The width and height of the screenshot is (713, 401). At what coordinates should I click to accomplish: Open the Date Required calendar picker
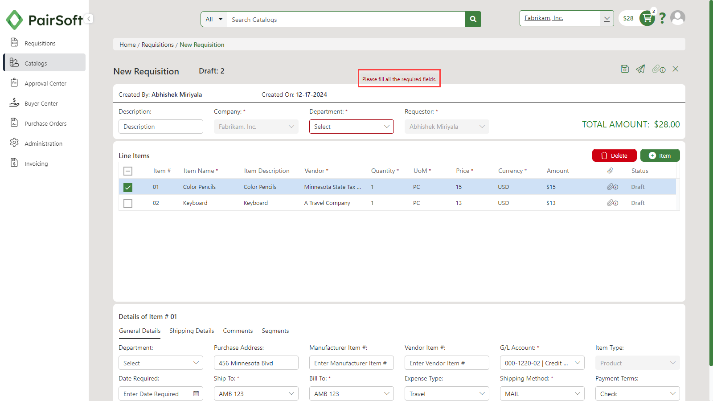coord(196,394)
